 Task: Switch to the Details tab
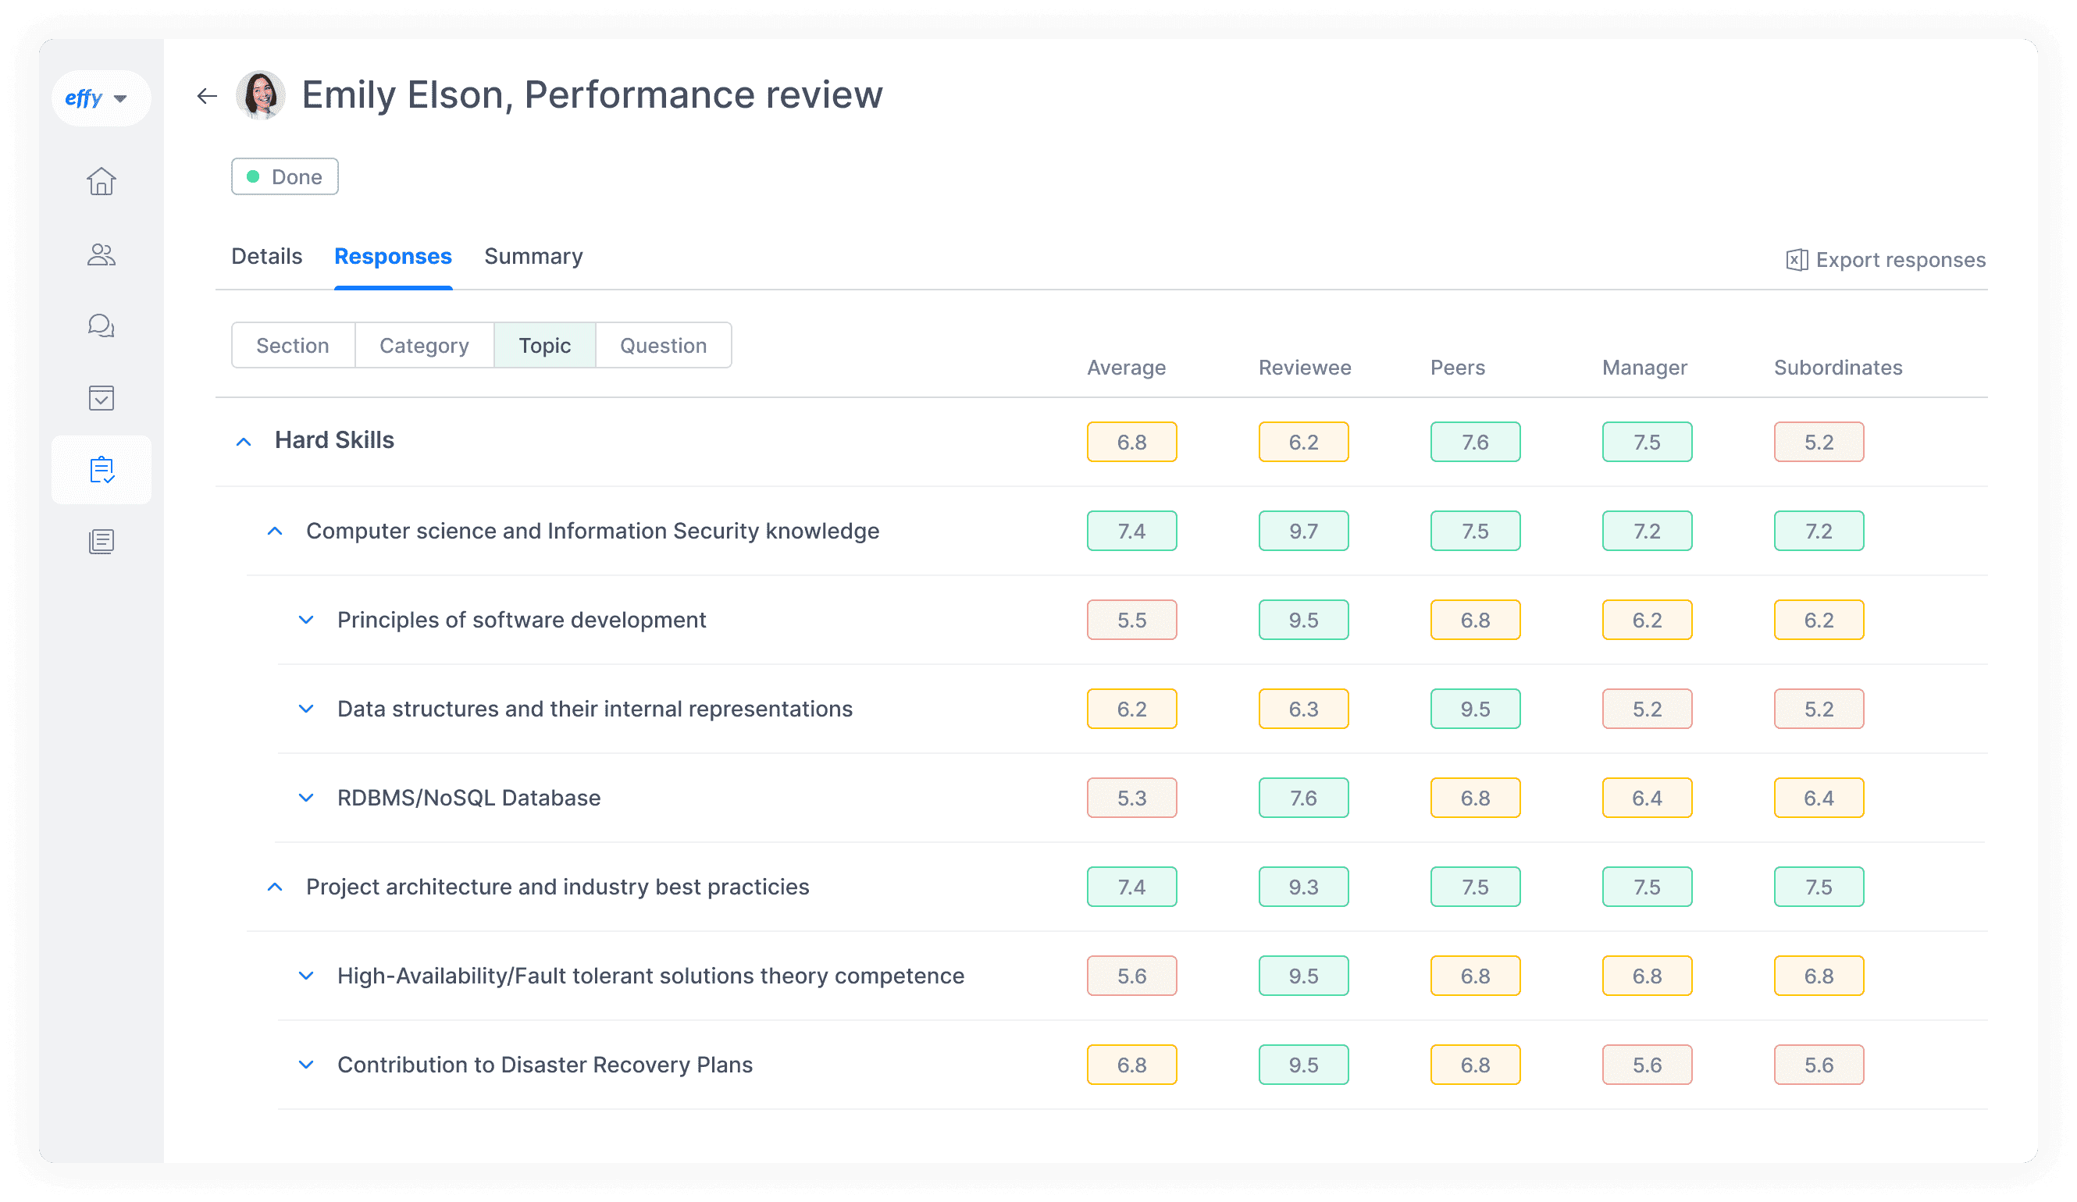pos(266,256)
